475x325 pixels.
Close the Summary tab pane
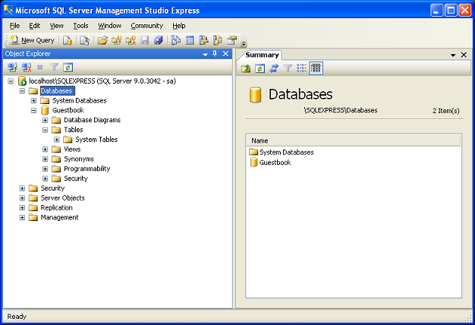point(464,55)
